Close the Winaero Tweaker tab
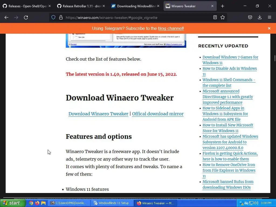The image size is (276, 207). tap(212, 6)
